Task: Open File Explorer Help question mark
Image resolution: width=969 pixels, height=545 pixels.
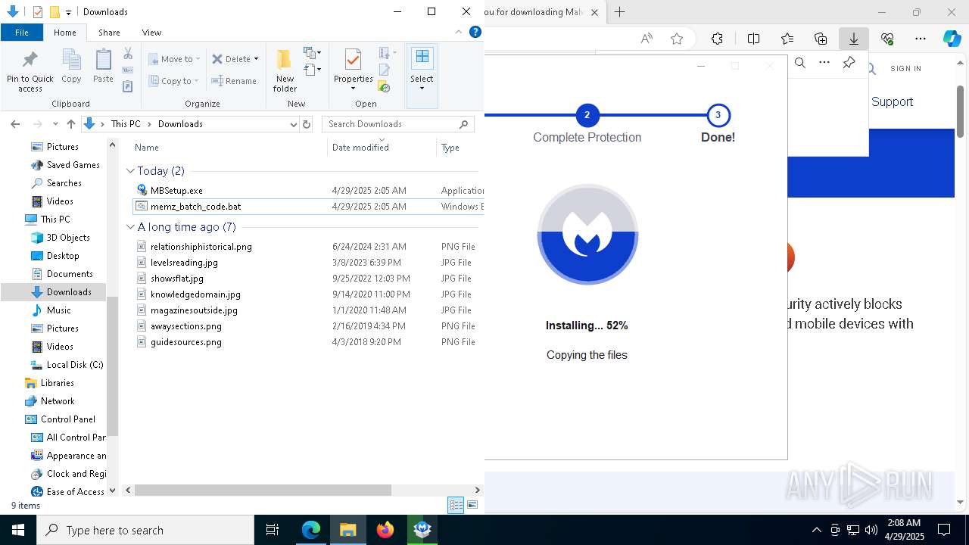Action: click(475, 33)
